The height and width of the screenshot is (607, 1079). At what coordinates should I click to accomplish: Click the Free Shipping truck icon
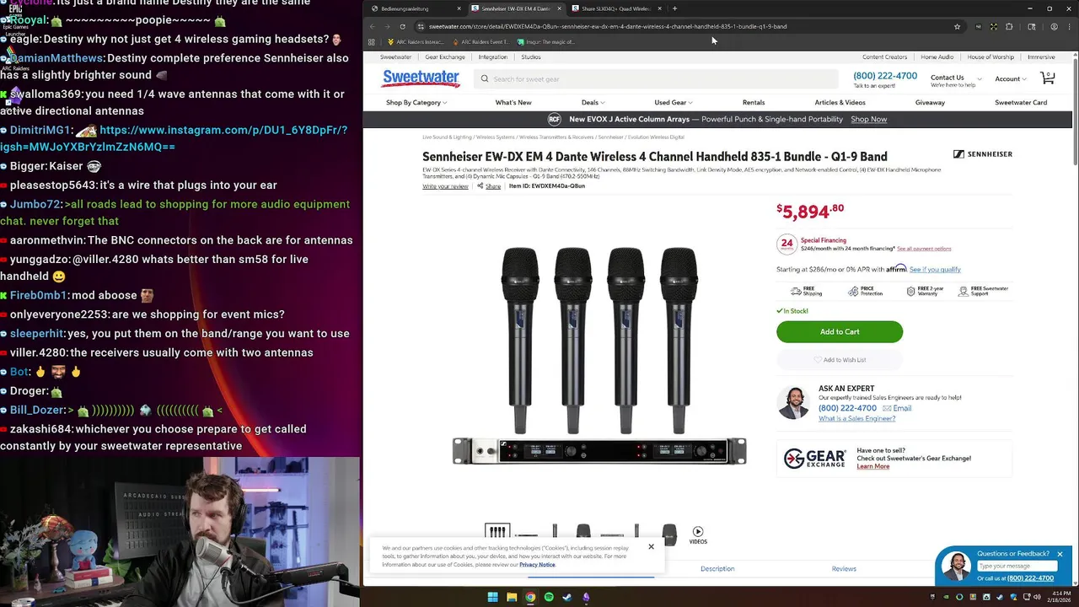tap(796, 291)
